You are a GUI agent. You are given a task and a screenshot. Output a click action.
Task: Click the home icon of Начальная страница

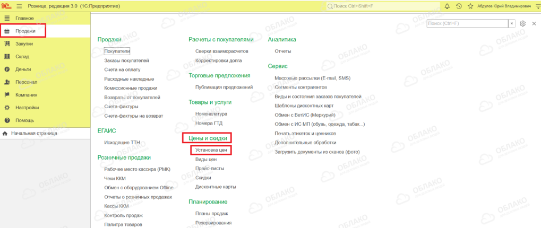(x=5, y=133)
